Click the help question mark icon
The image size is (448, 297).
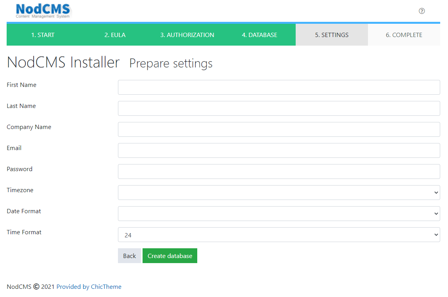(x=421, y=11)
